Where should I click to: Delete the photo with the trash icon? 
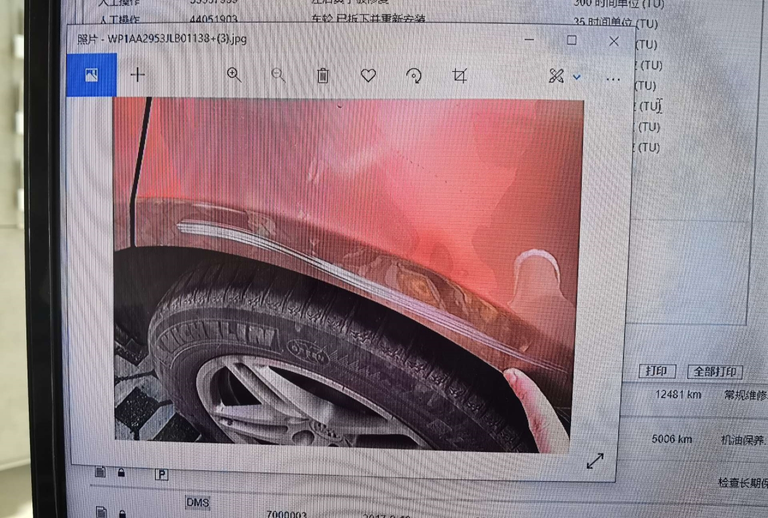tap(323, 76)
